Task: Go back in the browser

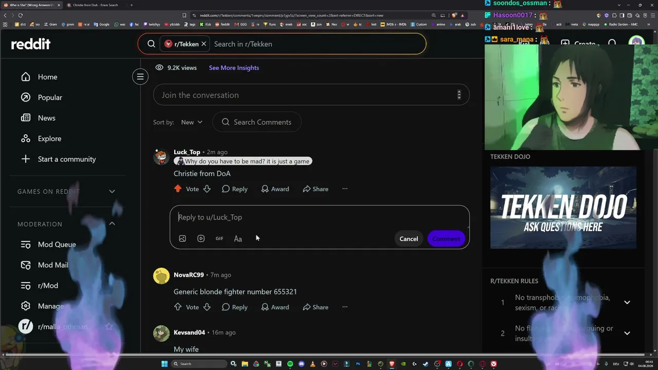Action: pos(6,15)
